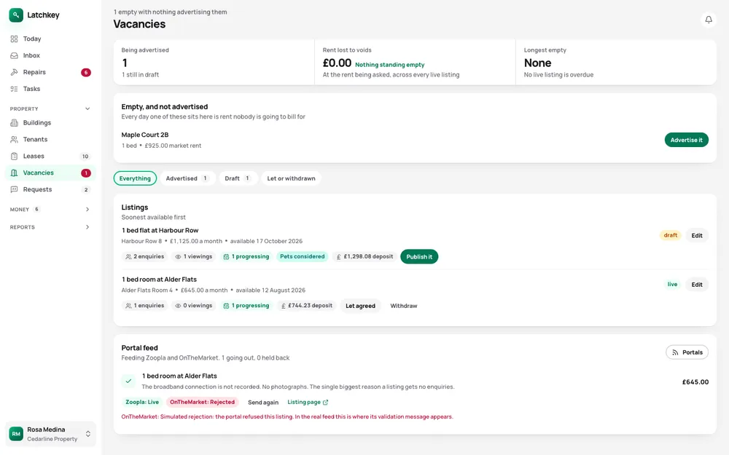The height and width of the screenshot is (455, 729).
Task: Open Repairs in the sidebar
Action: coord(50,72)
